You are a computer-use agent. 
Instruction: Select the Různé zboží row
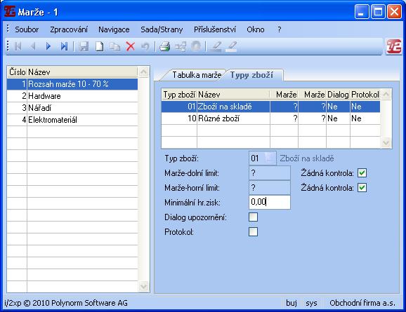(x=270, y=118)
